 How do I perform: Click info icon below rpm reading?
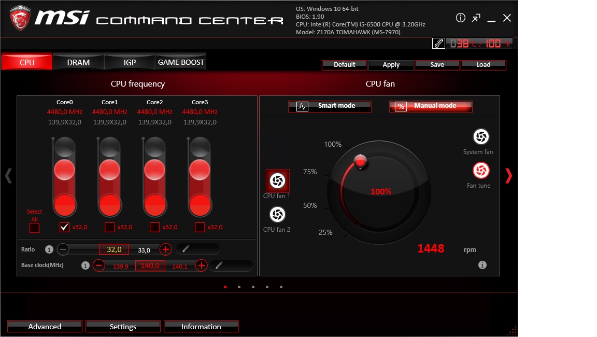pos(482,265)
